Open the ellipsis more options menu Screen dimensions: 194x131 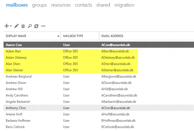coord(43,26)
